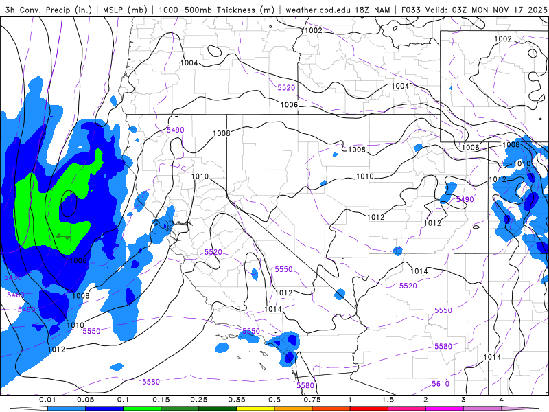Click the 0.75 legend tick label
The width and height of the screenshot is (549, 412).
point(312,400)
